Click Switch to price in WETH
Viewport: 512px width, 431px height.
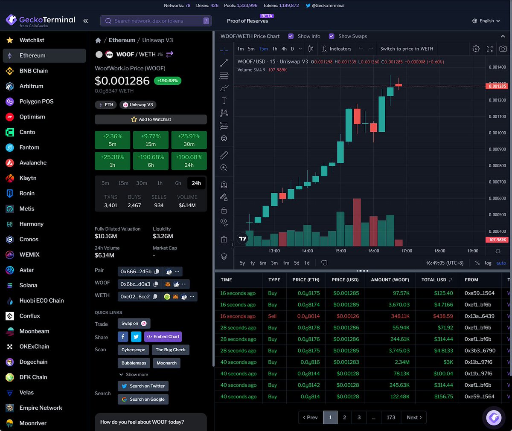pos(407,49)
